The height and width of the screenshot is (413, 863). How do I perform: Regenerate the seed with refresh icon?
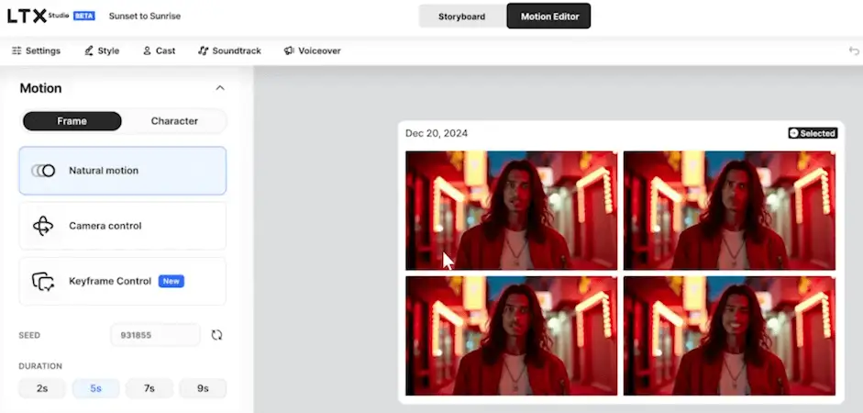[216, 335]
